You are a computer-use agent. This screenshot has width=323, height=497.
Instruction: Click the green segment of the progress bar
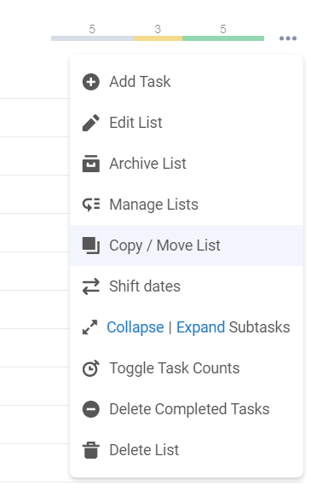click(223, 38)
